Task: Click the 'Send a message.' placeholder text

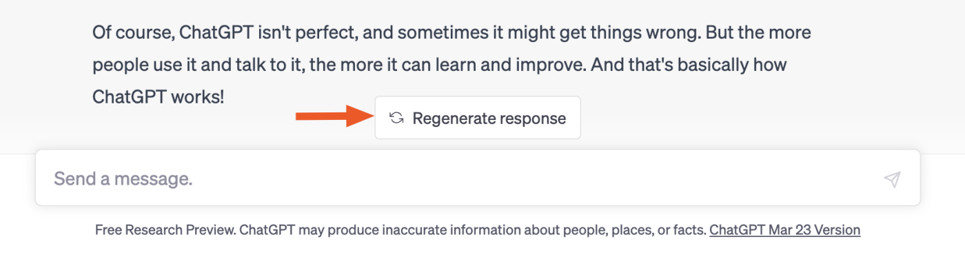Action: pos(123,179)
